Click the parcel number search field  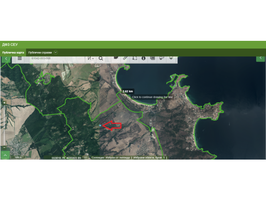(x=56, y=59)
